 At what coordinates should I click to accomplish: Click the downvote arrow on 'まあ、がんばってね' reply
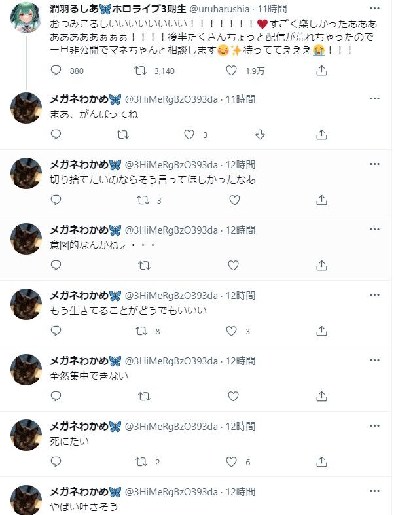[x=260, y=134]
